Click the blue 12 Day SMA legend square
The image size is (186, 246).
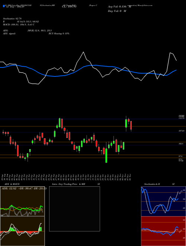(4, 6)
